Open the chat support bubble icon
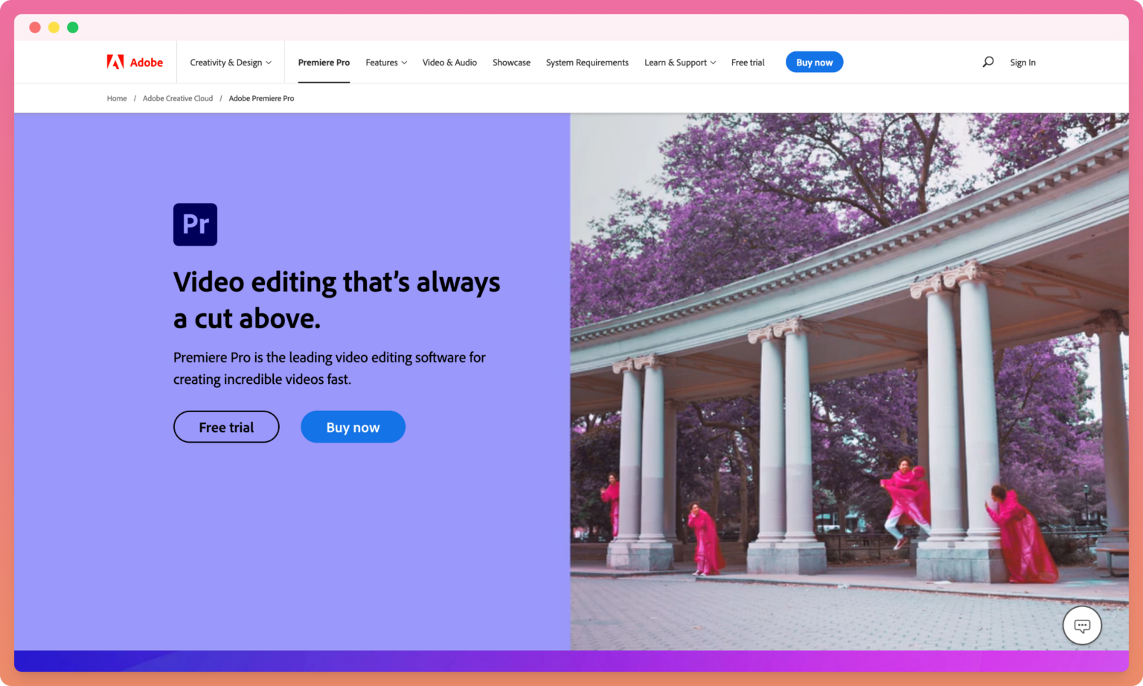Screen dimensions: 1143x686 [1082, 625]
